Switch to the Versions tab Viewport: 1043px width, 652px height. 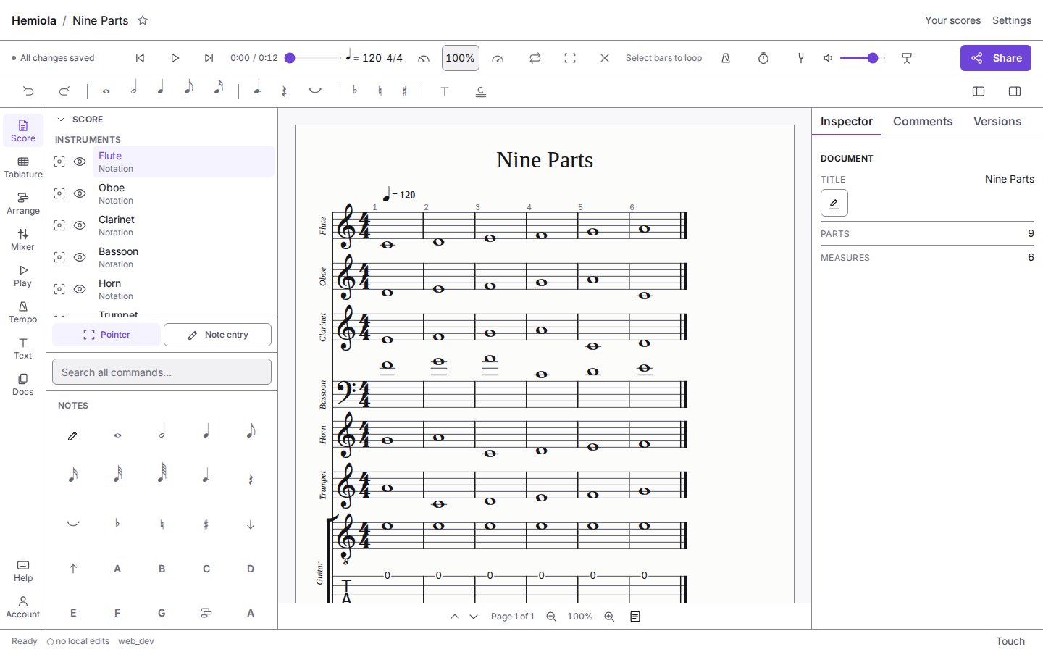[997, 122]
